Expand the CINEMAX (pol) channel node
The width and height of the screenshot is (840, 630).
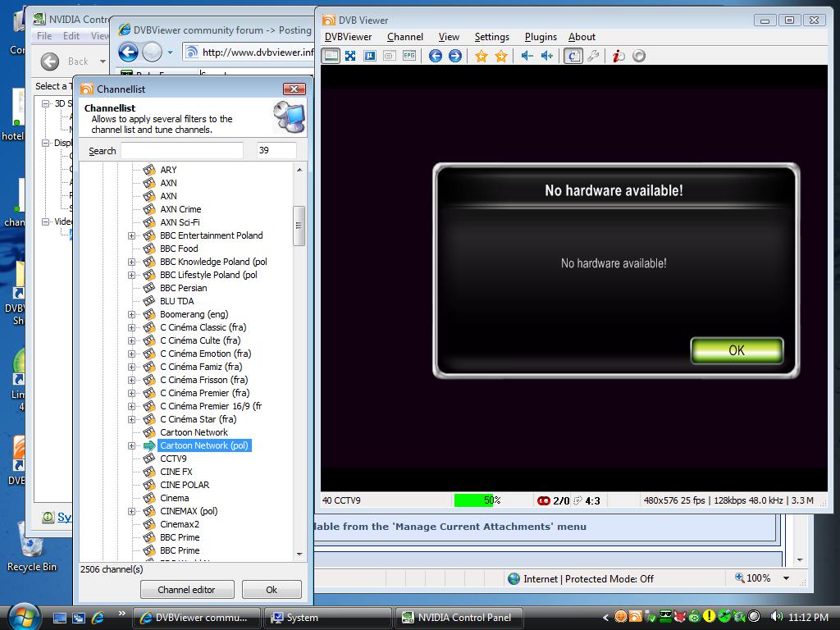(131, 512)
